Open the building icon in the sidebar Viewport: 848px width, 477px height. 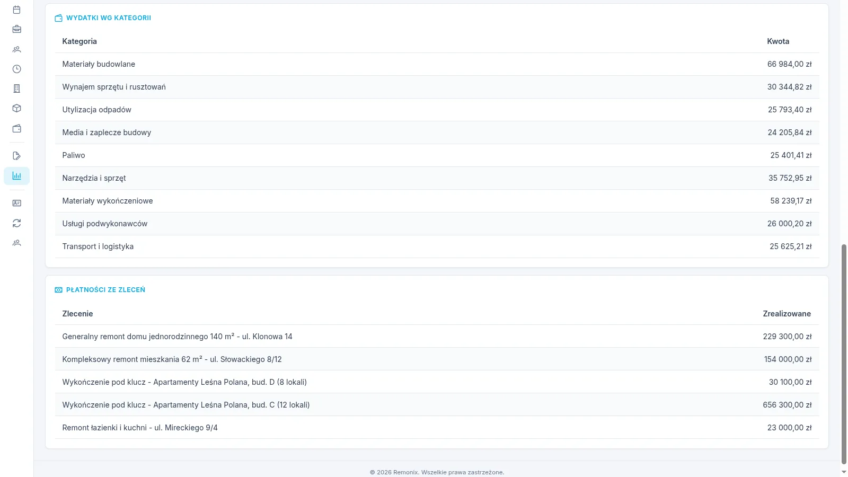coord(16,89)
